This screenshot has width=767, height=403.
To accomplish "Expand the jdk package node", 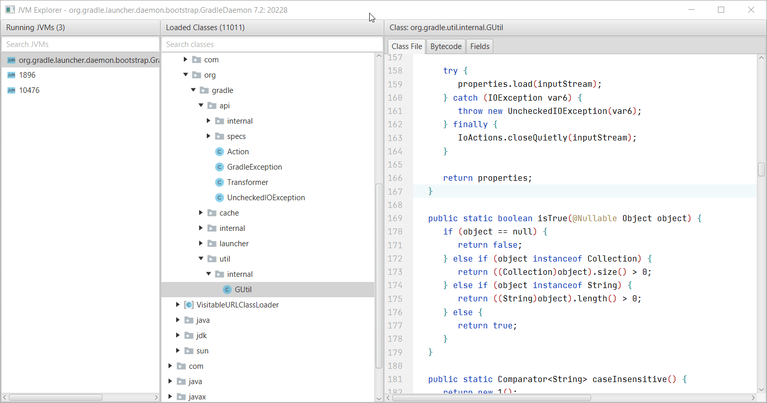I will 178,336.
